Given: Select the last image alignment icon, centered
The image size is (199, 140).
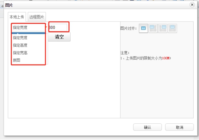Looking at the screenshot, I should (x=172, y=28).
